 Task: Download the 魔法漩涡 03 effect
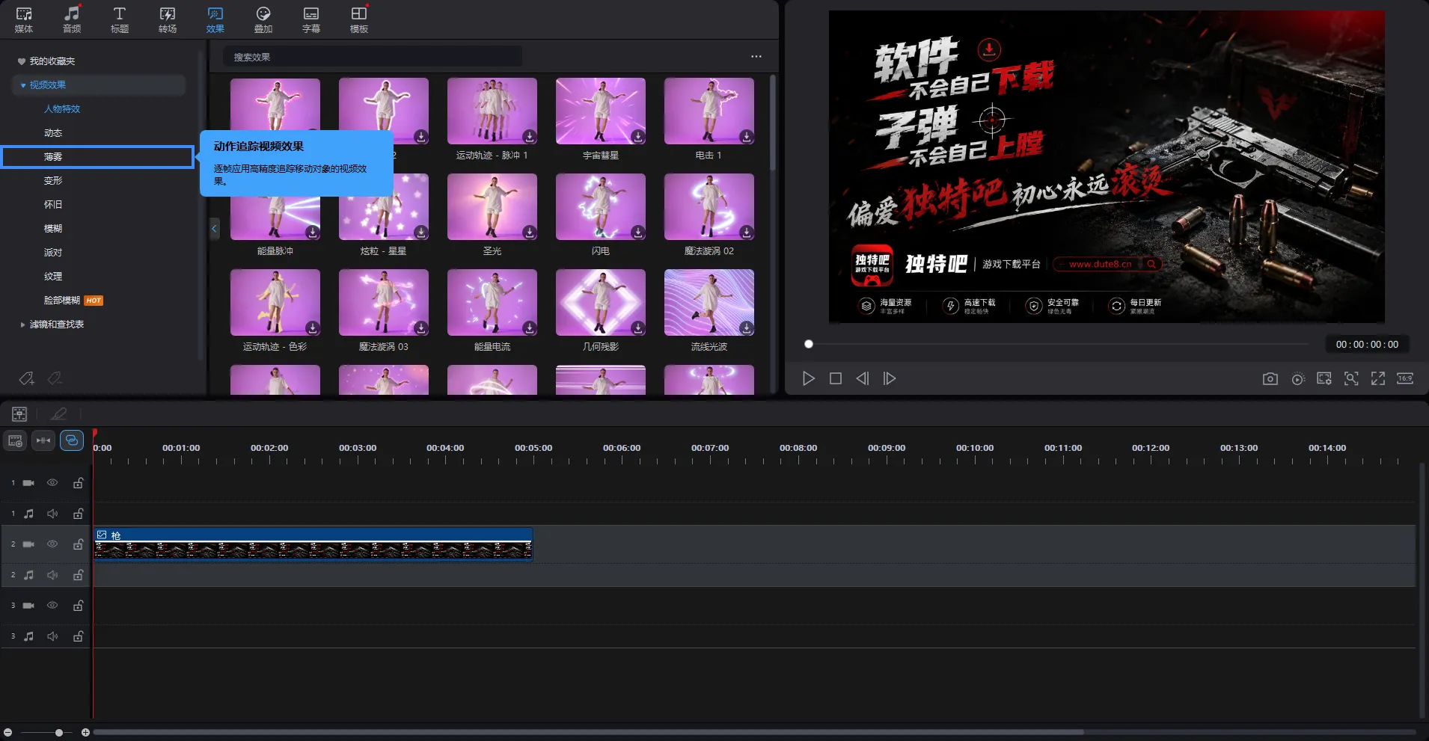coord(421,328)
